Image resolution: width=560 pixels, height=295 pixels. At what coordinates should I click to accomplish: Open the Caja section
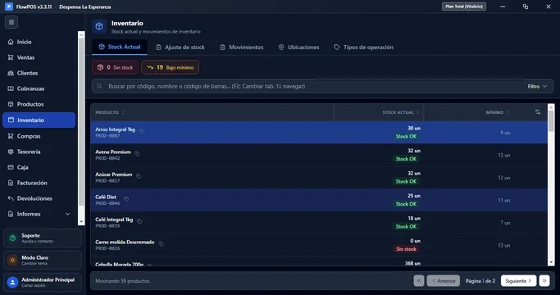click(39, 167)
